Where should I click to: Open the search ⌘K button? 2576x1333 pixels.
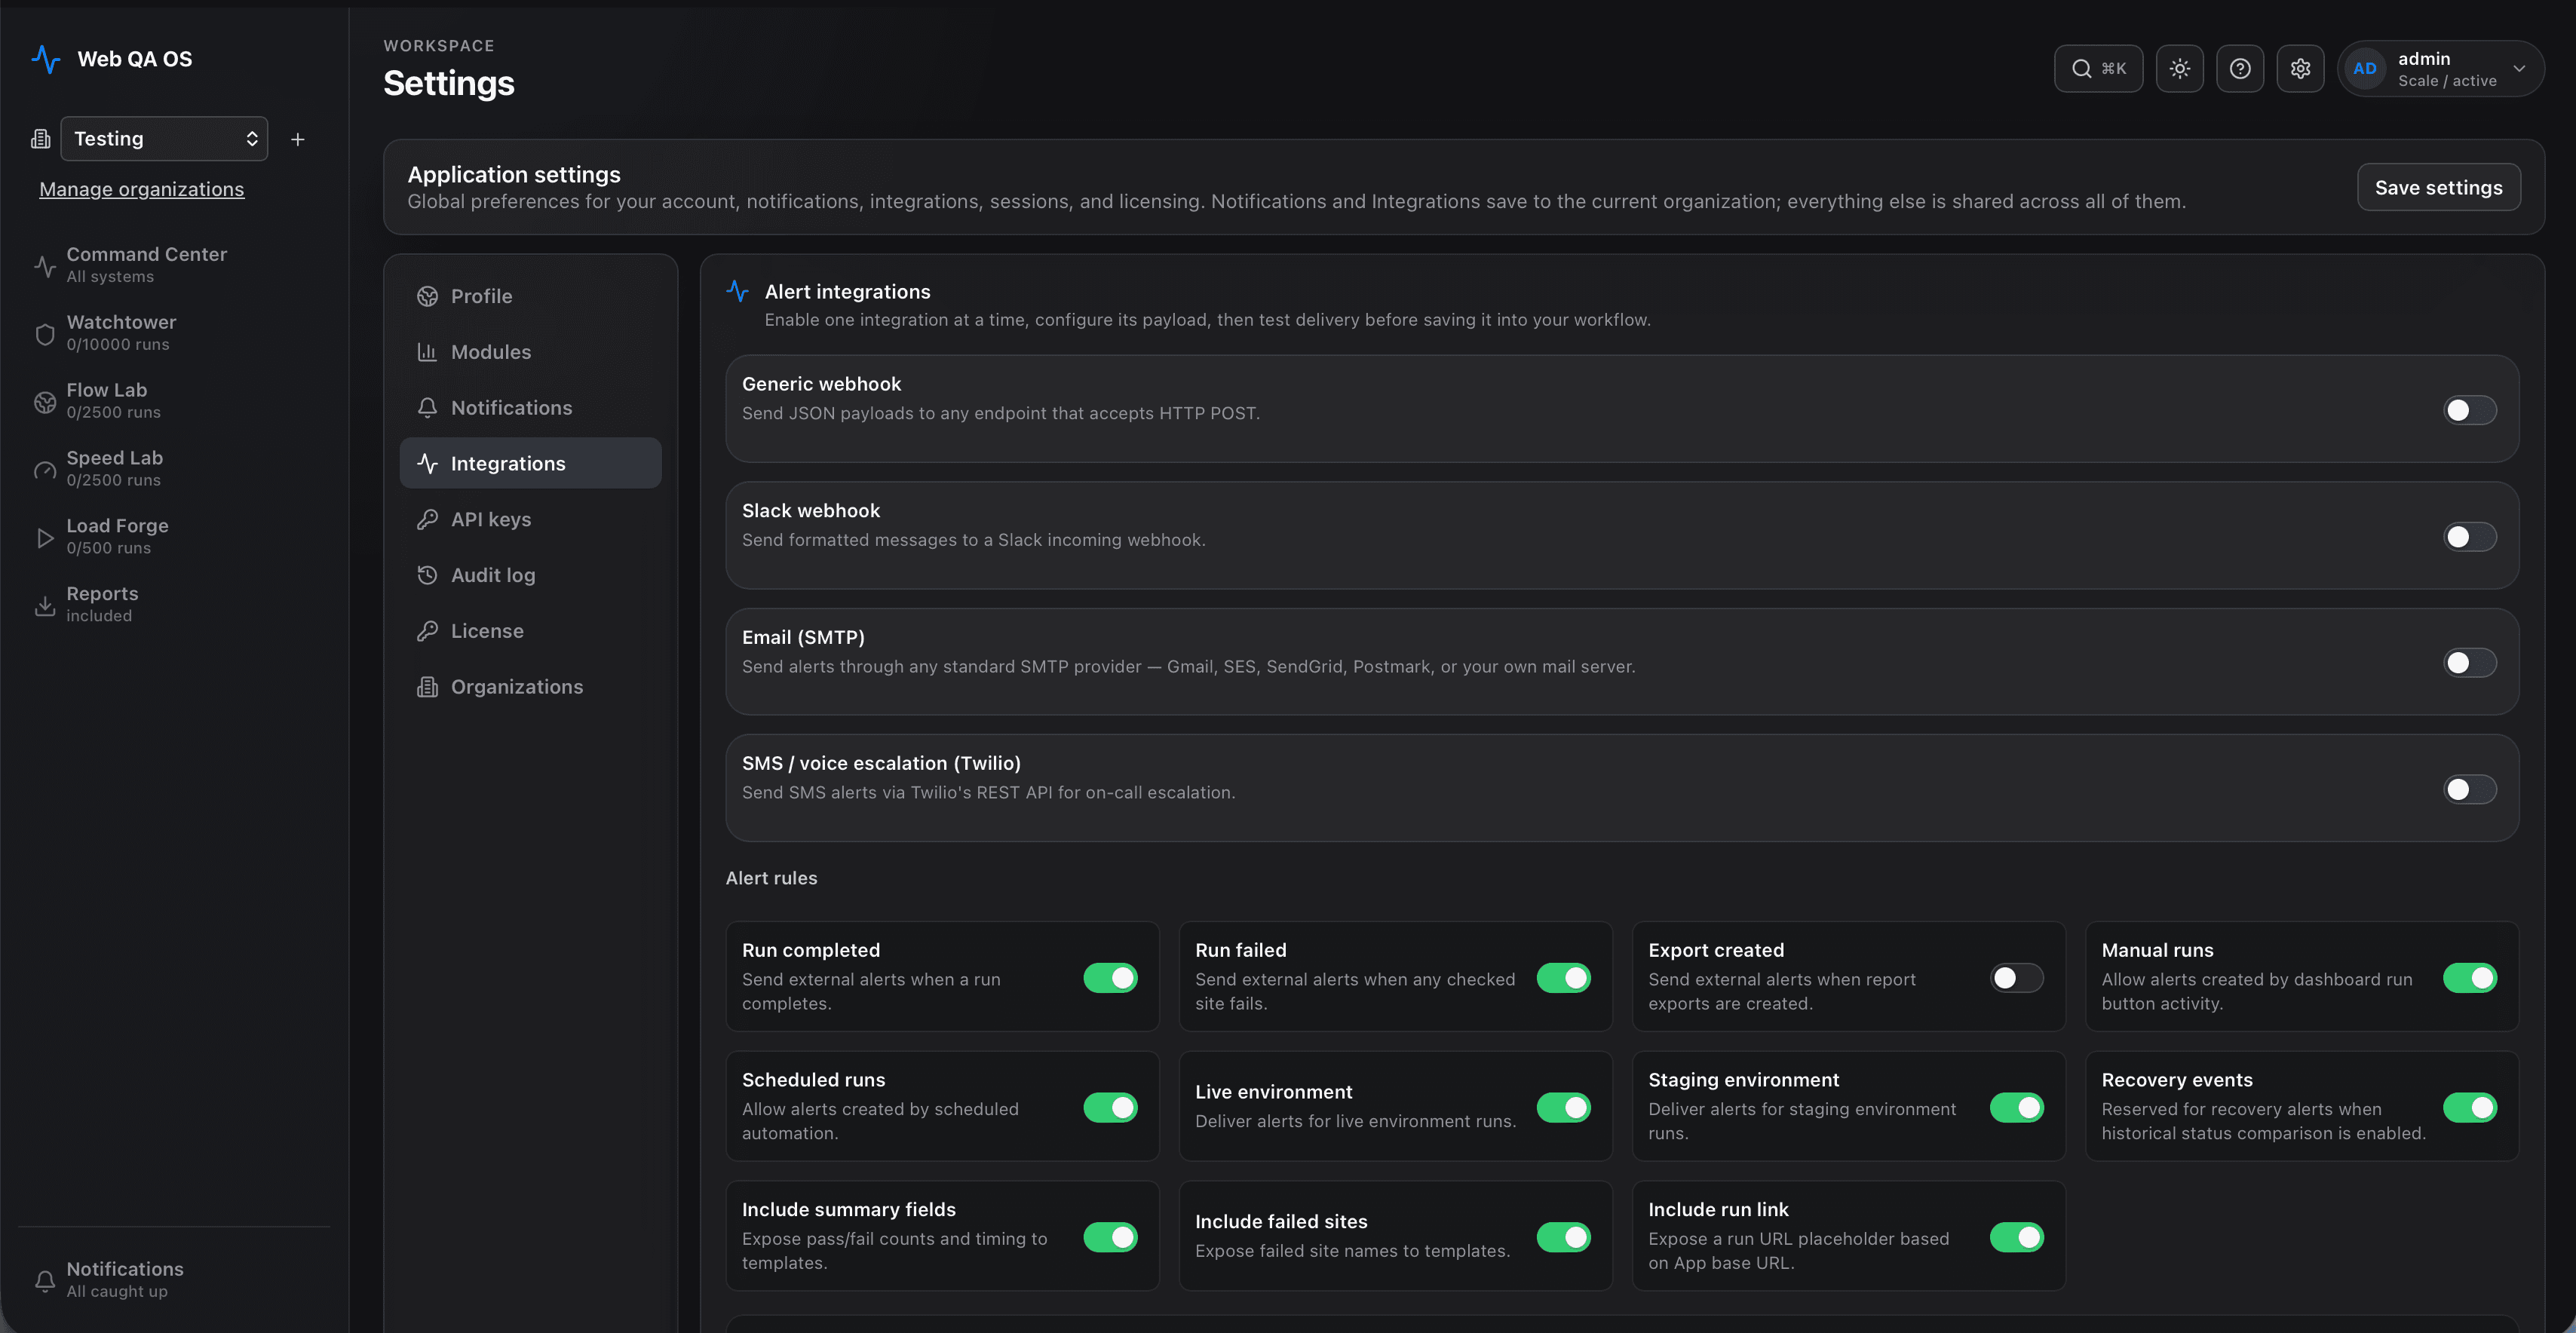2098,68
